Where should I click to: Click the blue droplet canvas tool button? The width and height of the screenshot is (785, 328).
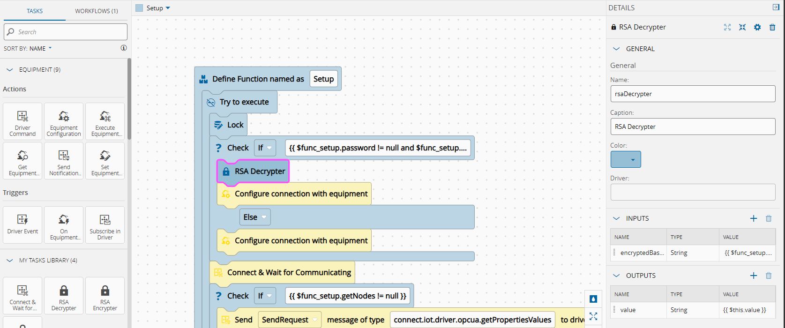(593, 299)
